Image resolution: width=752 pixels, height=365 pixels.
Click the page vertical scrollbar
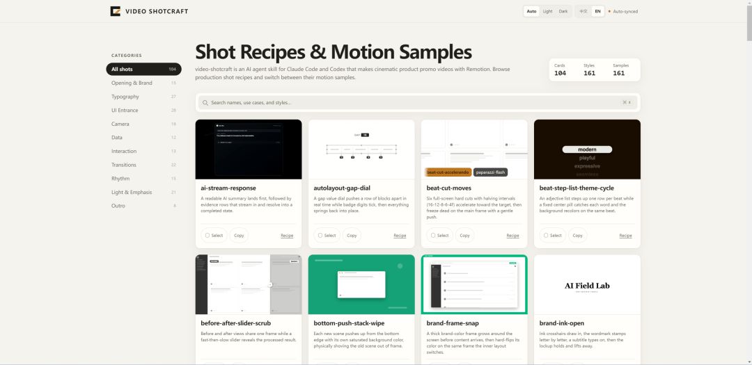coord(749,182)
